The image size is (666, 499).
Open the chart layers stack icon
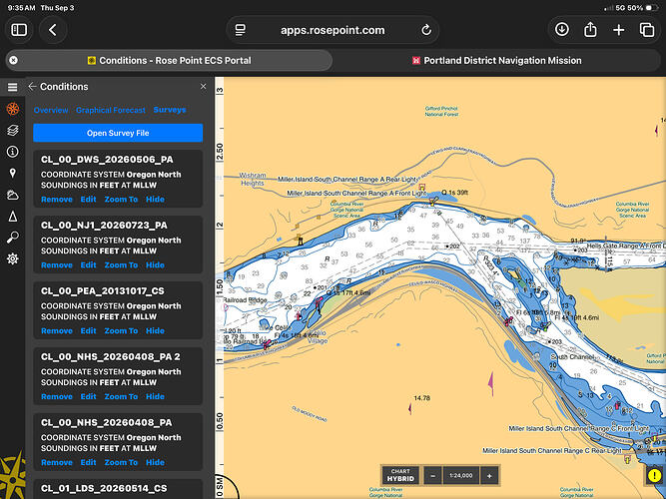[13, 131]
